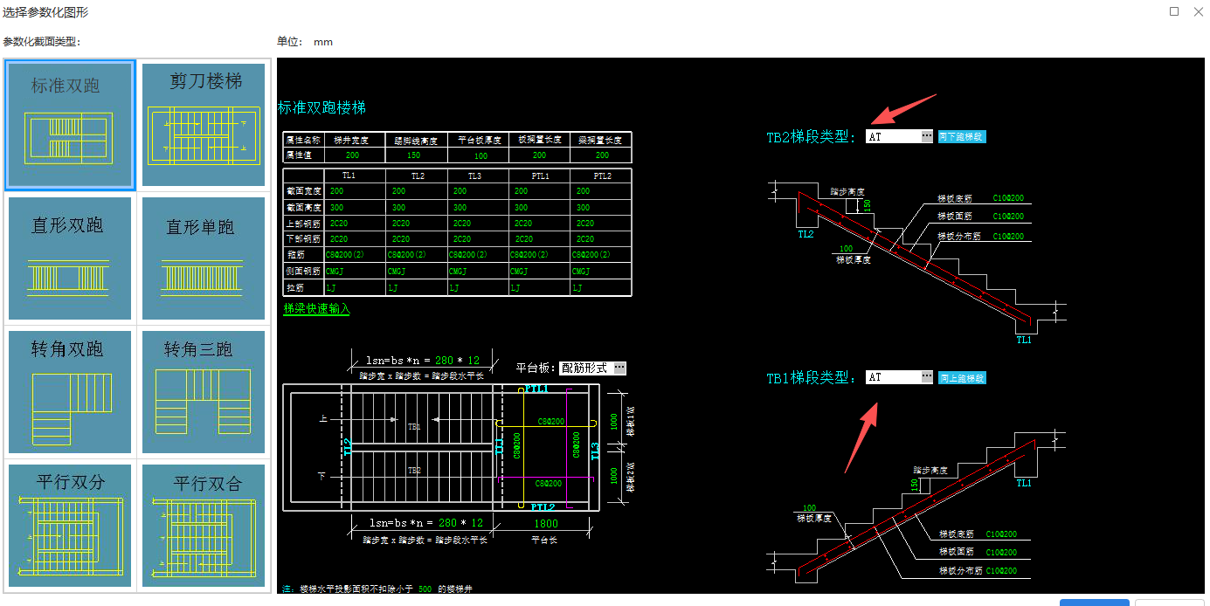This screenshot has width=1210, height=606.
Task: Edit TB1 梯板面筋 value C10@200
Action: pyautogui.click(x=1002, y=552)
